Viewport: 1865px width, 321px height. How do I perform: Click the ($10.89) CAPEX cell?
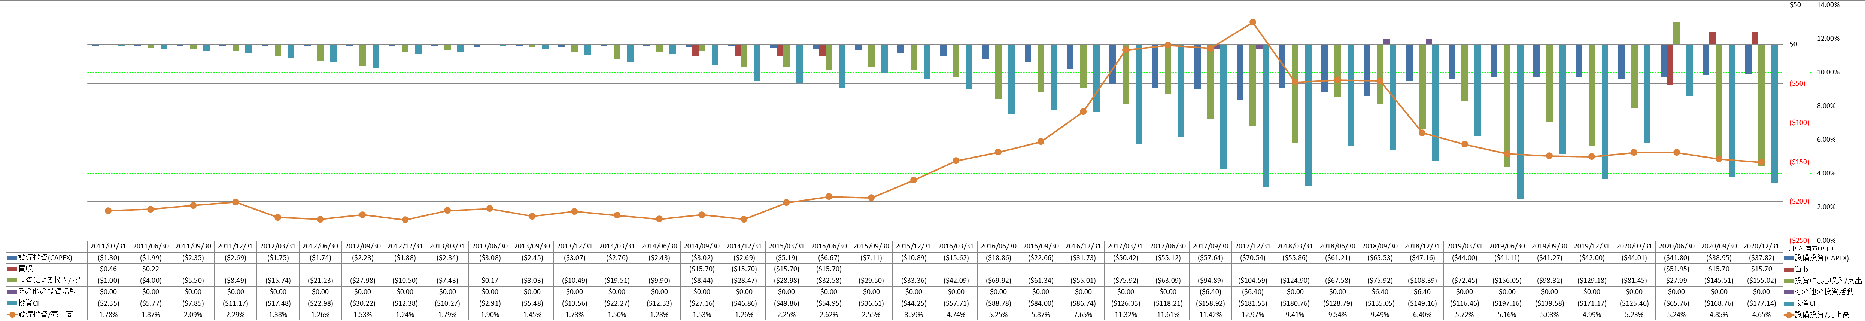(914, 257)
